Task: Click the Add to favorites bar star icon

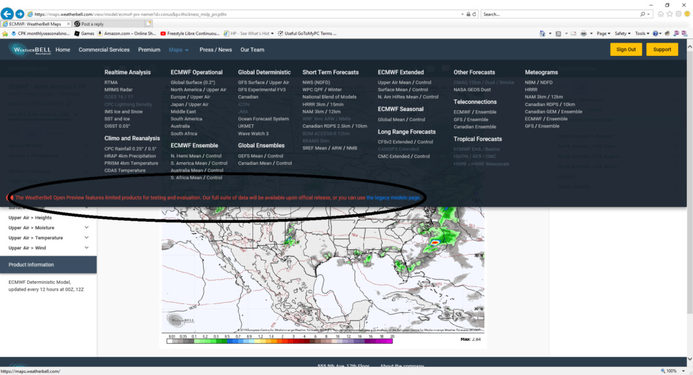Action: [x=5, y=34]
